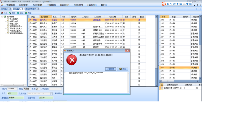The height and width of the screenshot is (136, 242).
Task: Click the Sogou punctuation mode icon
Action: (x=171, y=4)
